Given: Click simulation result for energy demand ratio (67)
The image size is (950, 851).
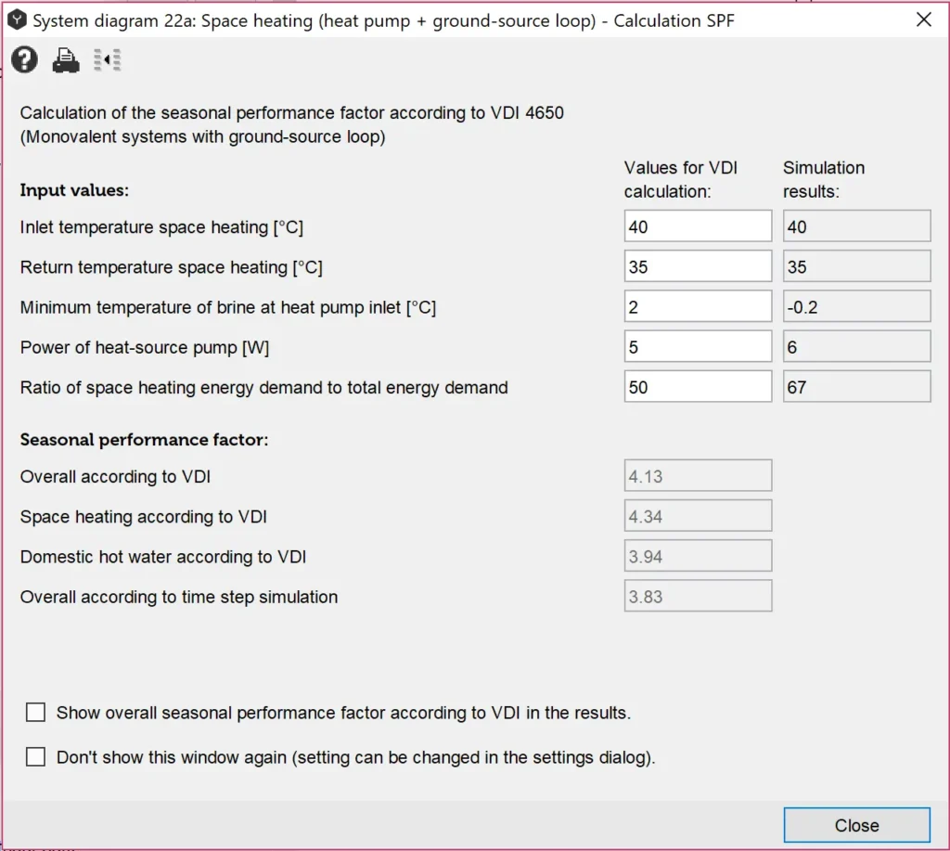Looking at the screenshot, I should [x=856, y=386].
